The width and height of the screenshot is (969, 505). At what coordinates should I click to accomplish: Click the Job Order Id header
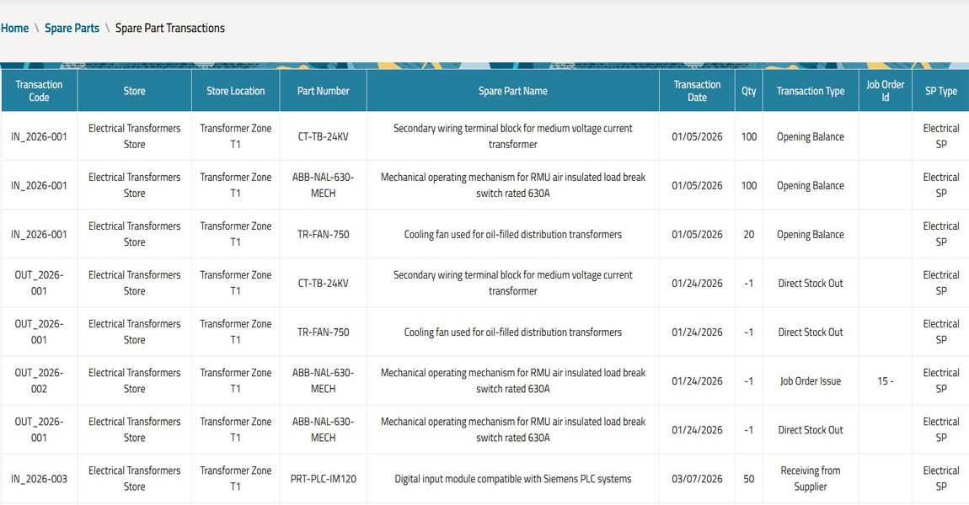click(885, 91)
